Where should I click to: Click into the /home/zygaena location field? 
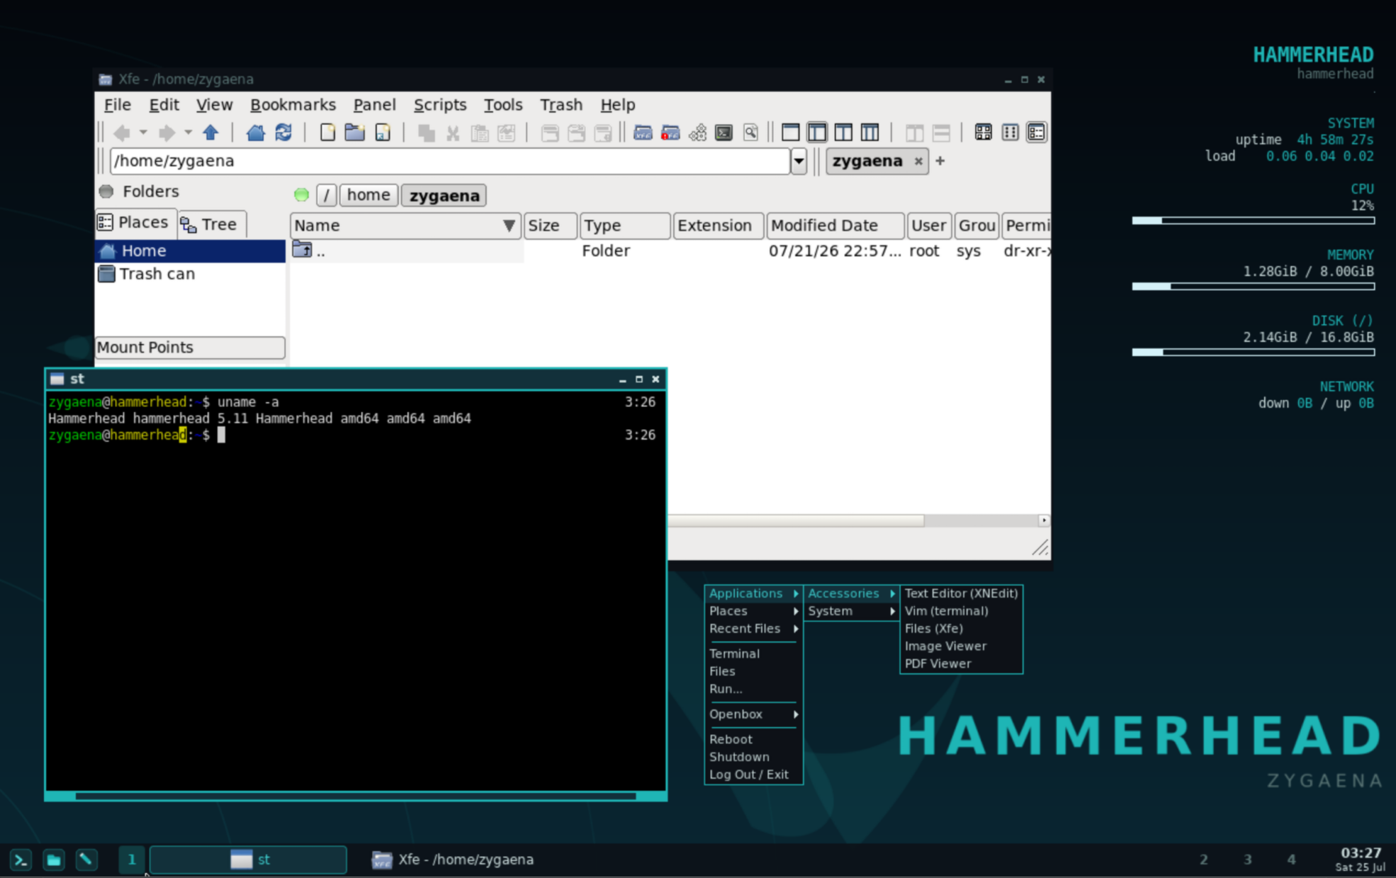450,161
